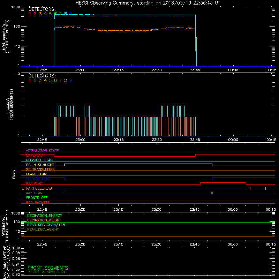Click the 0.92 tick on livetime axis
This screenshot has height=279, width=279.
coord(16,270)
